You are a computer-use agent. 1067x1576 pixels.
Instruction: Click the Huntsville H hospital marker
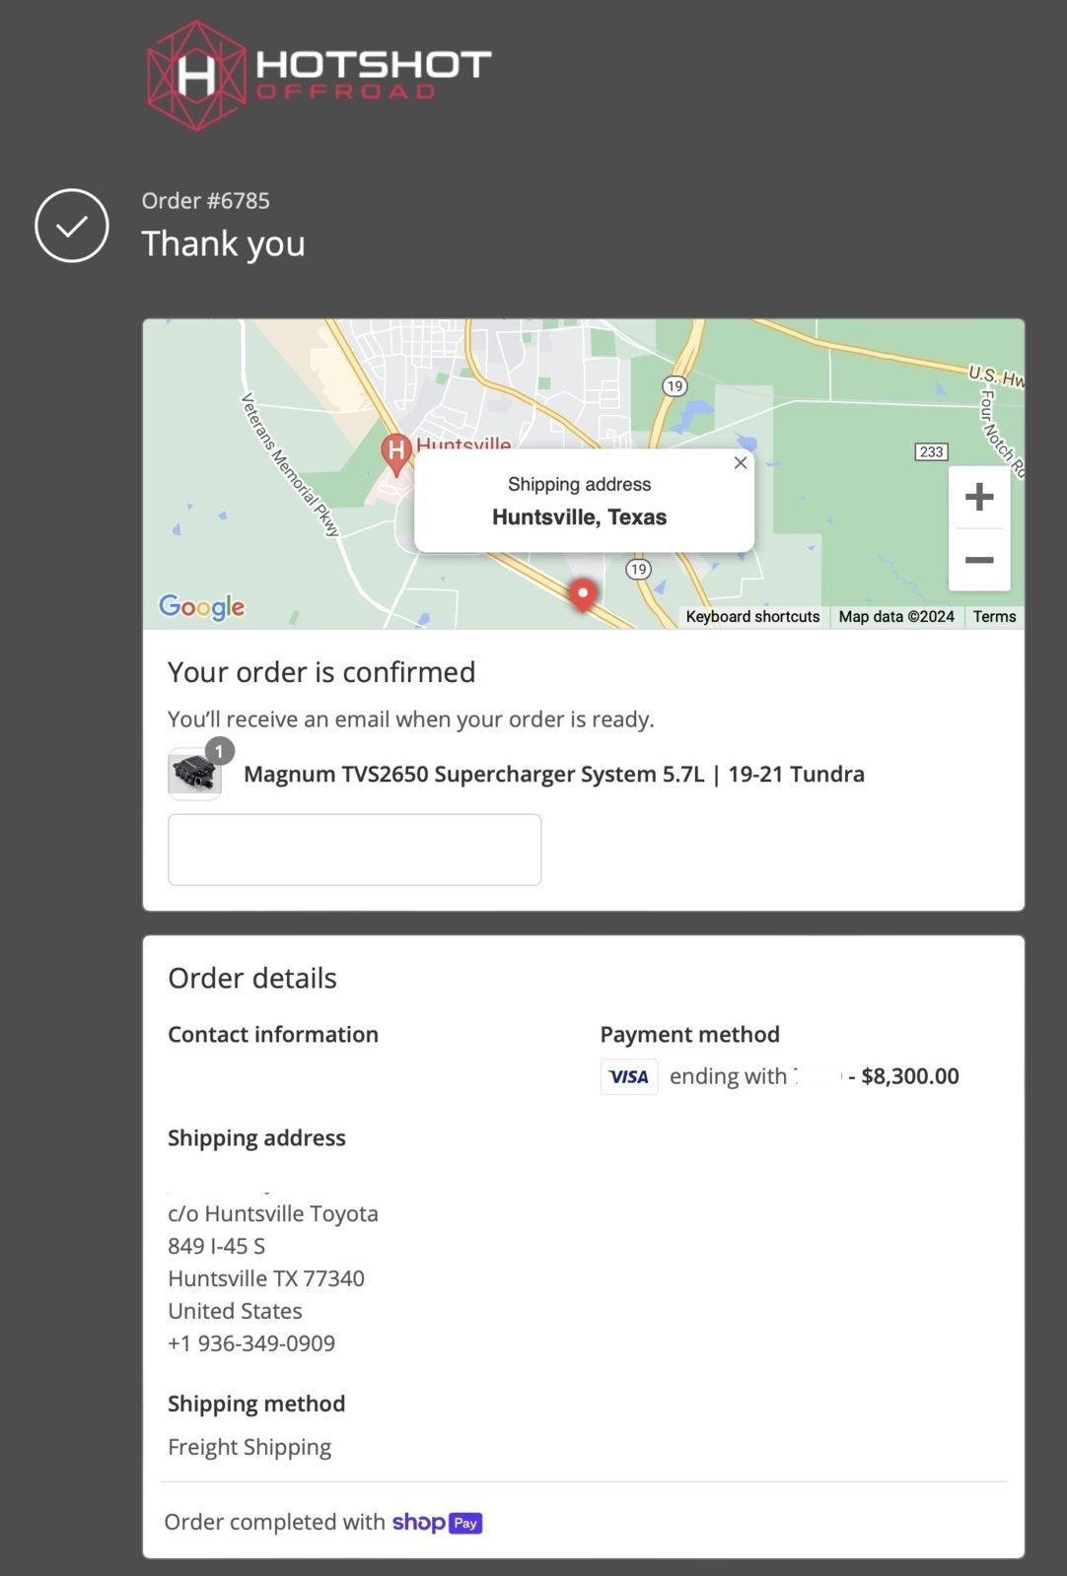395,453
